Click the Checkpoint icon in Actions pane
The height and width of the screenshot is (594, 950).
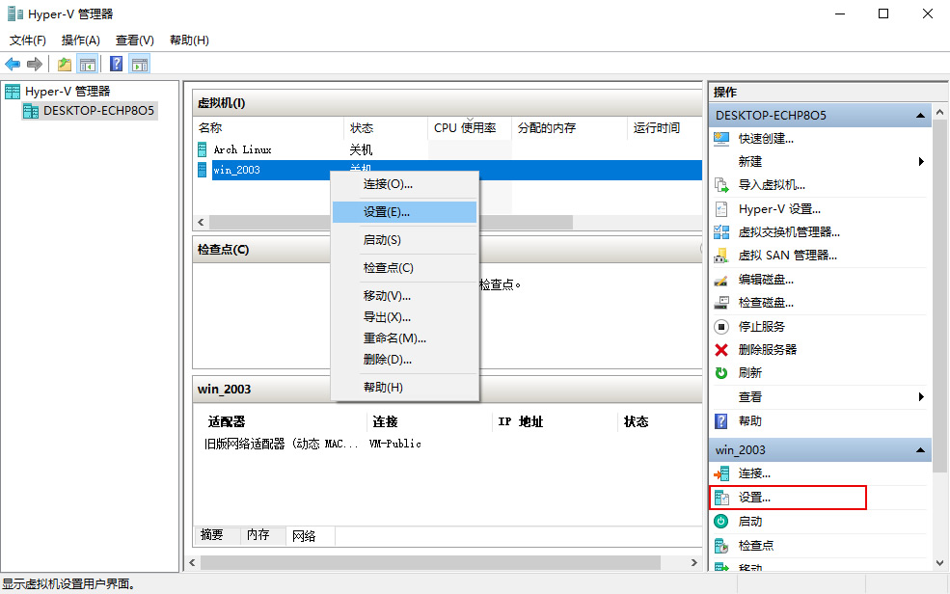[x=721, y=546]
